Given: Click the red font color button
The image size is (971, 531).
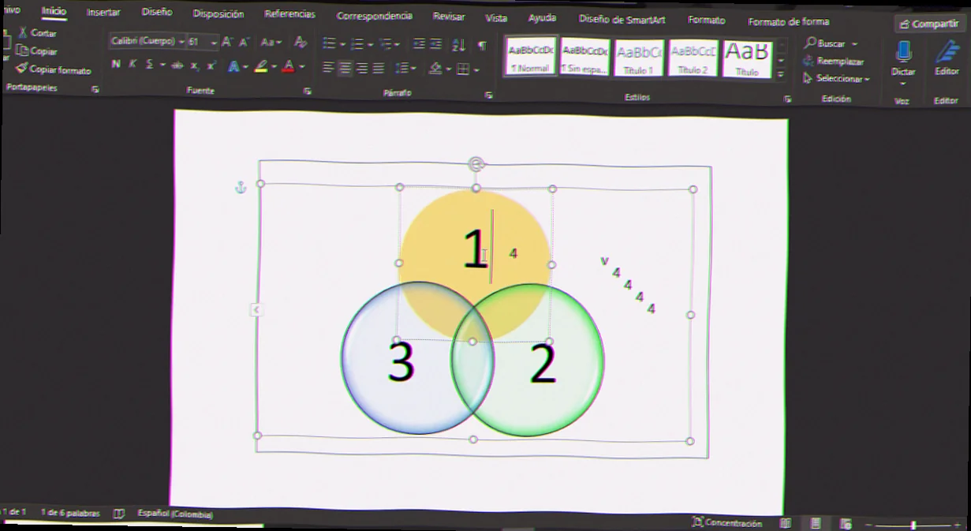Looking at the screenshot, I should pyautogui.click(x=289, y=66).
